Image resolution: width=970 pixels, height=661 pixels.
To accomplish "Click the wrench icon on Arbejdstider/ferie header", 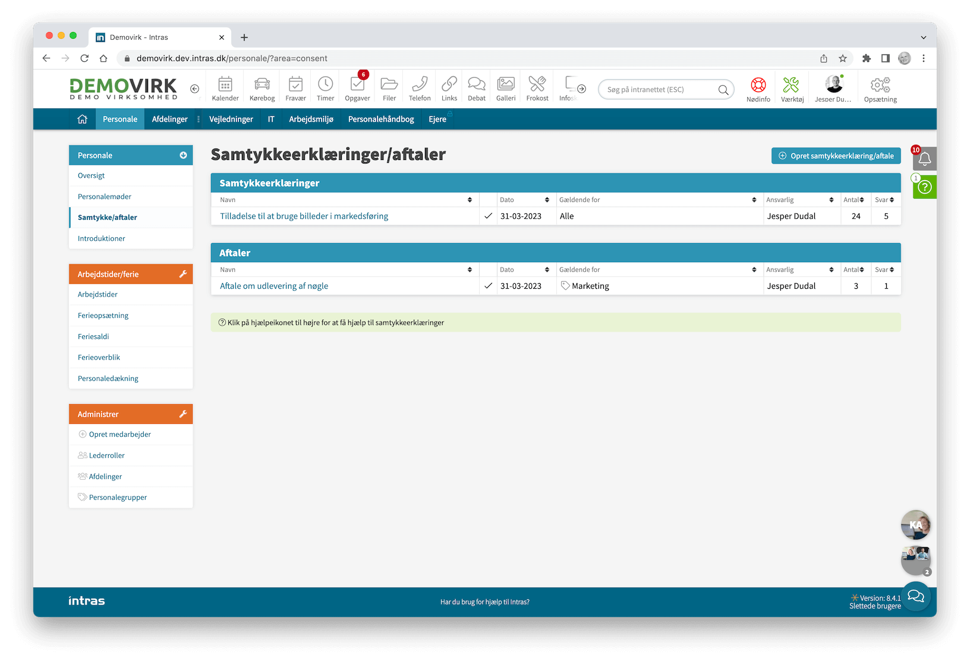I will (183, 274).
